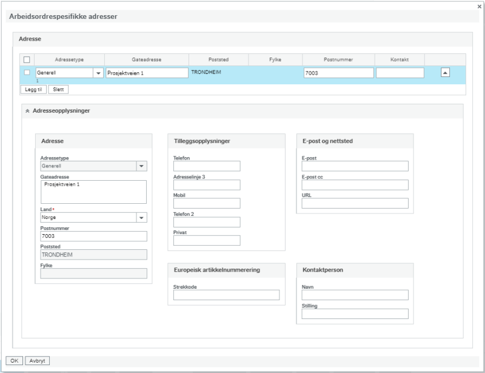Collapse row details with the up-arrow button
The height and width of the screenshot is (373, 485).
click(445, 73)
